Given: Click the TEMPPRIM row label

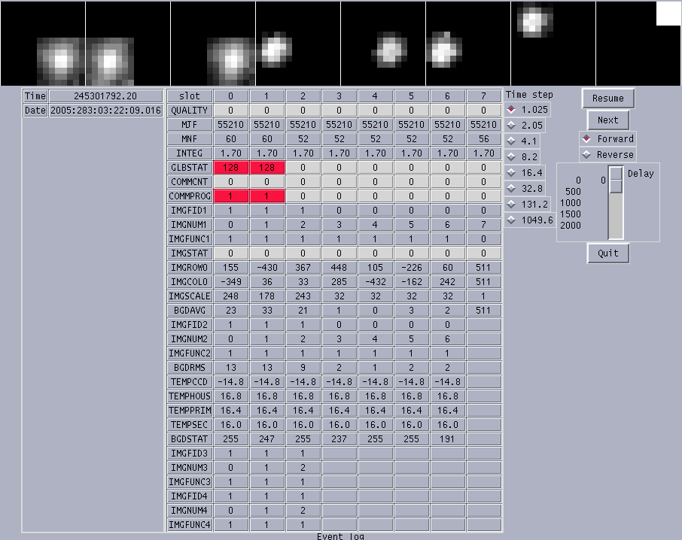Looking at the screenshot, I should (190, 411).
